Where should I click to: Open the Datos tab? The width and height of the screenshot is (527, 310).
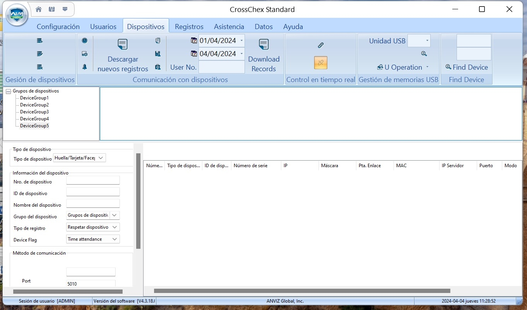[263, 27]
